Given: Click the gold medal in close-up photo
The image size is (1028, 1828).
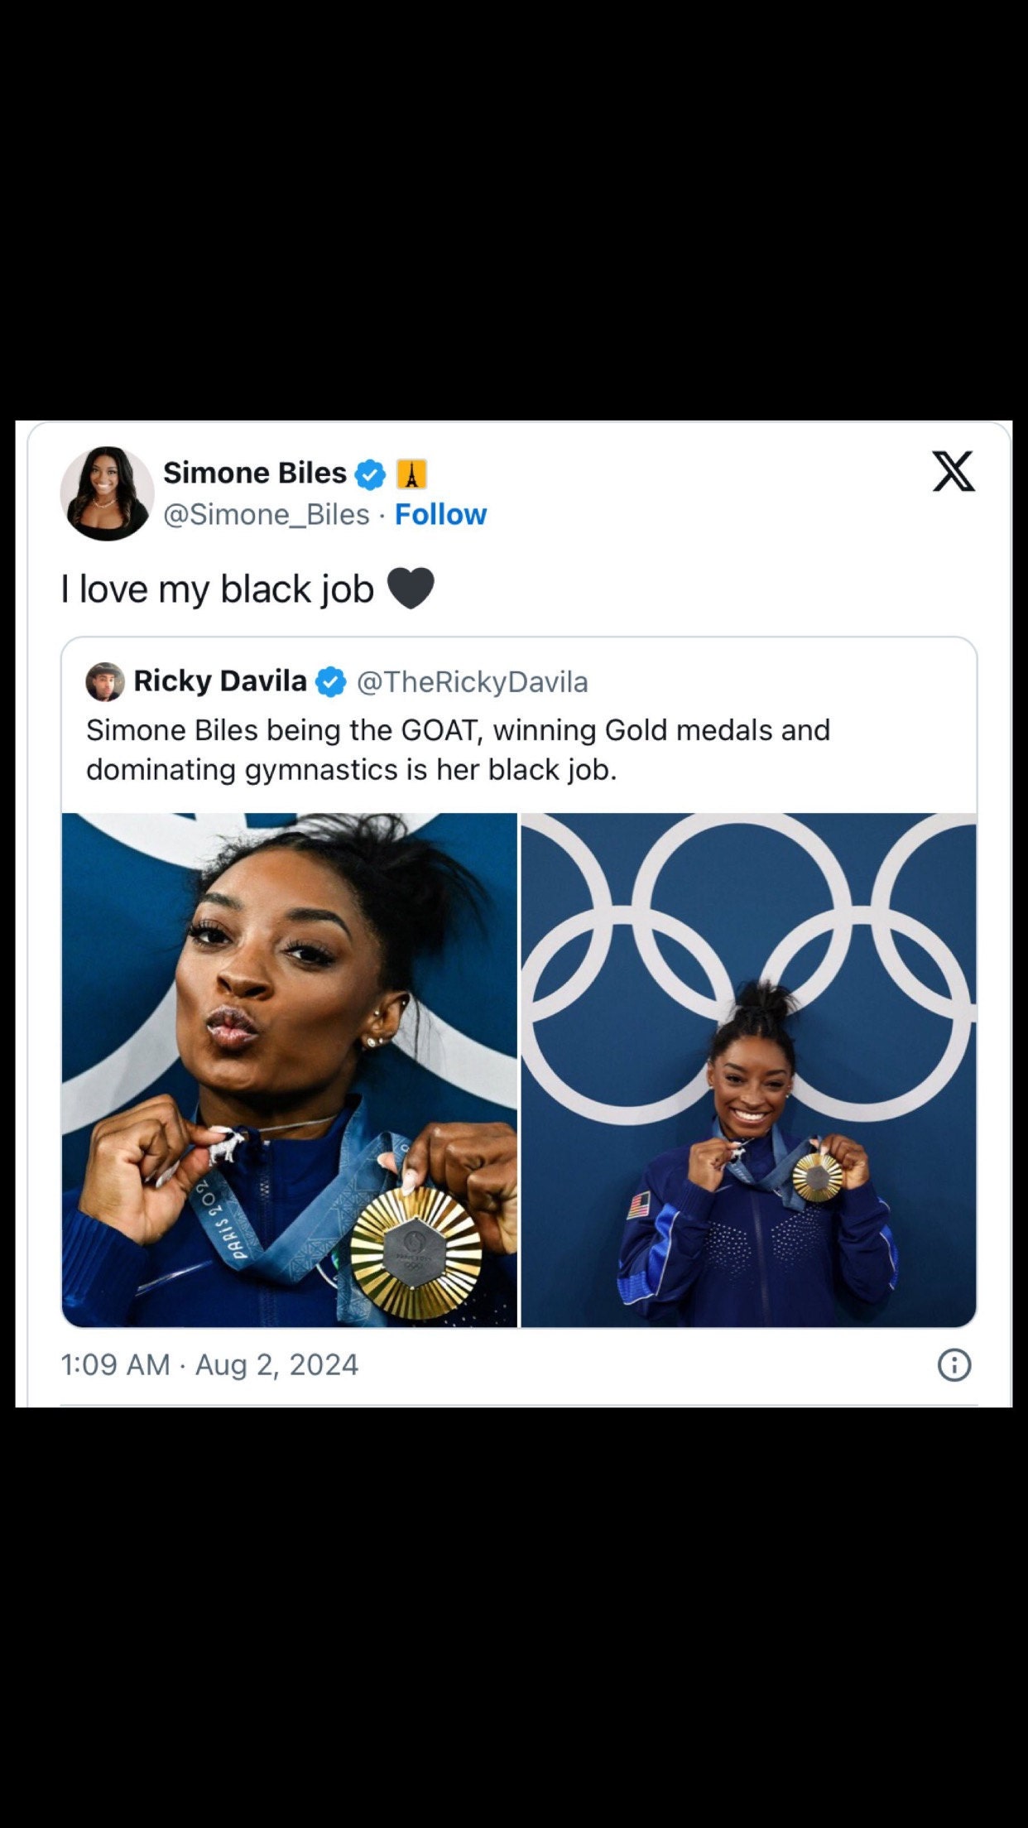Looking at the screenshot, I should point(415,1253).
